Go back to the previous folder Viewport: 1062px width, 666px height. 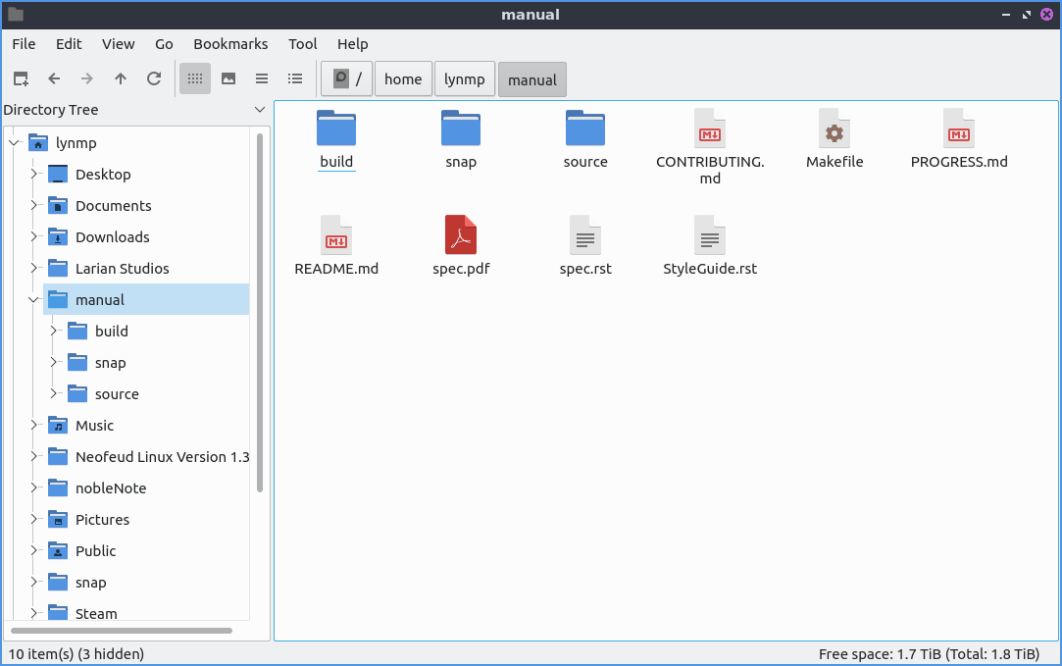tap(54, 78)
